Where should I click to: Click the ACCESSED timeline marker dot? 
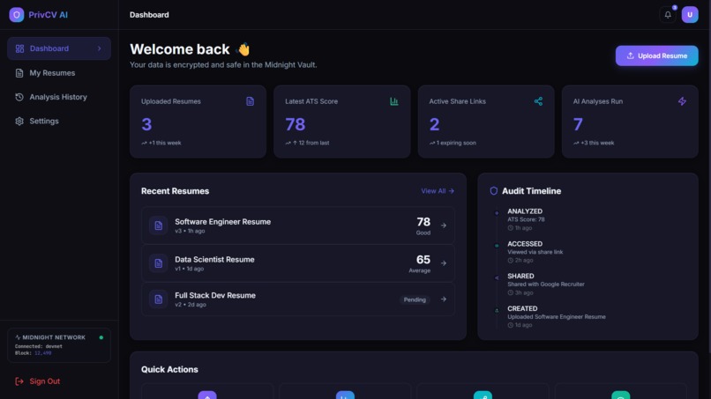497,246
